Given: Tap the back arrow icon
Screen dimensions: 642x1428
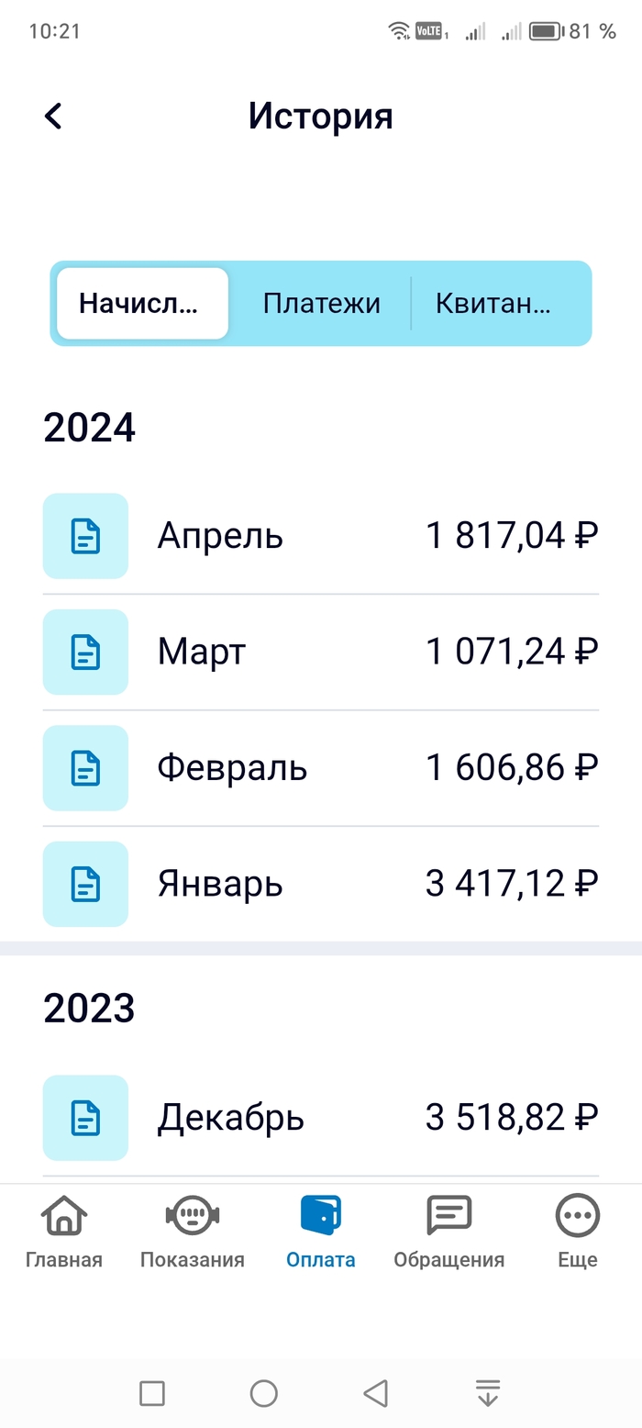Looking at the screenshot, I should [x=53, y=117].
